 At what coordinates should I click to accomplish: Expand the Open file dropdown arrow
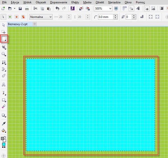[x=14, y=9]
